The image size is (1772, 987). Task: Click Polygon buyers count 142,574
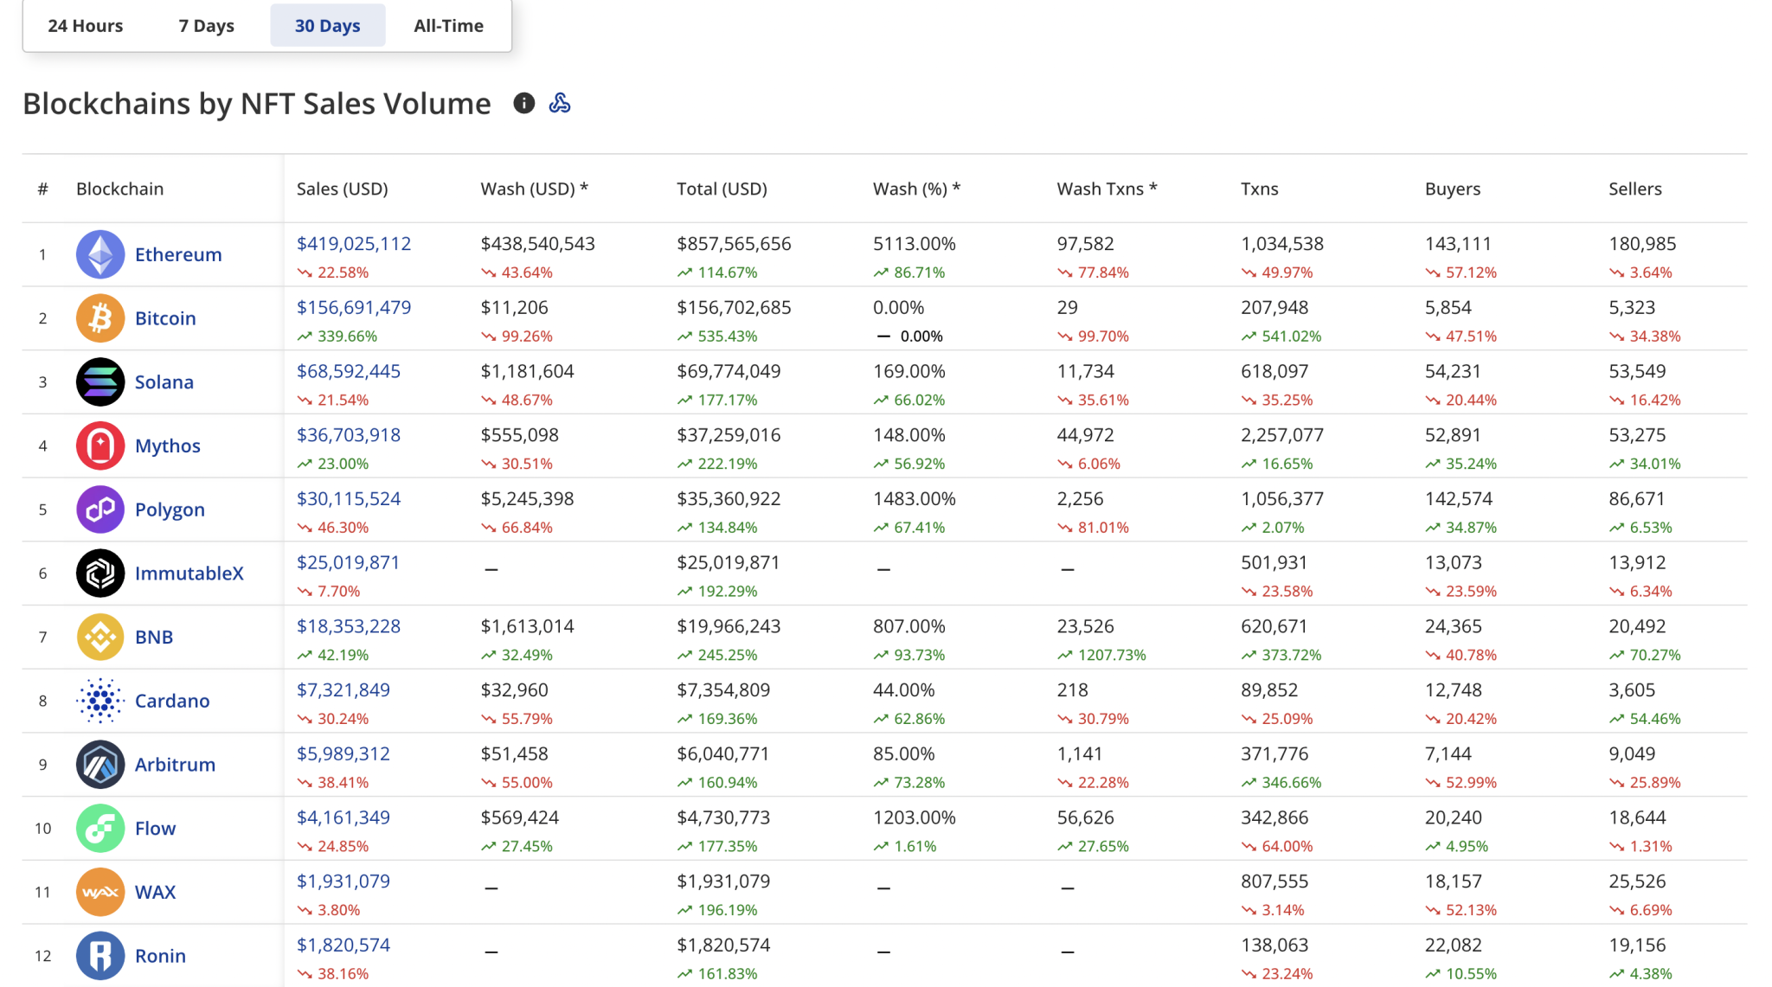pos(1459,499)
